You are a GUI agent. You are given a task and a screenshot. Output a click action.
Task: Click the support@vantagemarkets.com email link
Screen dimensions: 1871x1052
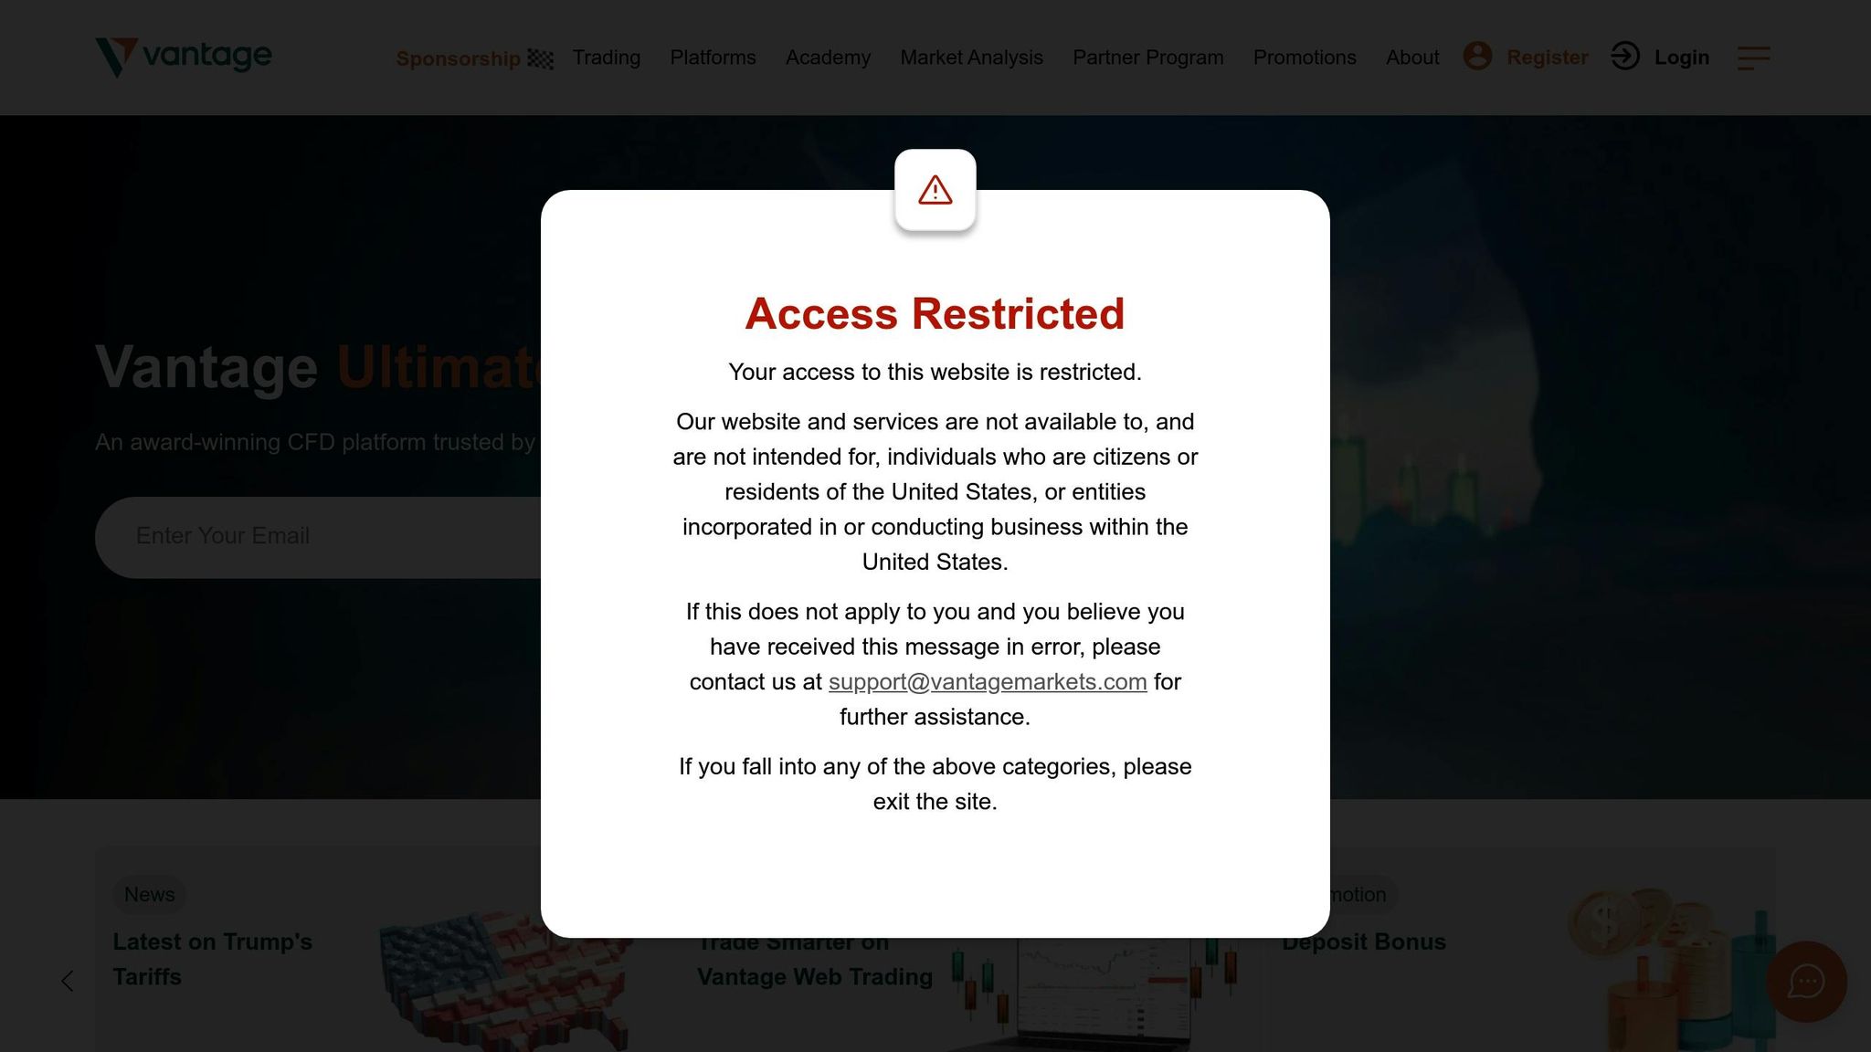tap(988, 682)
